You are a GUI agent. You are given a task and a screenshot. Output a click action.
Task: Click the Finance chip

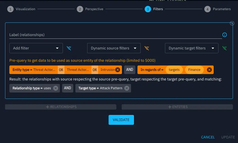coord(194,70)
